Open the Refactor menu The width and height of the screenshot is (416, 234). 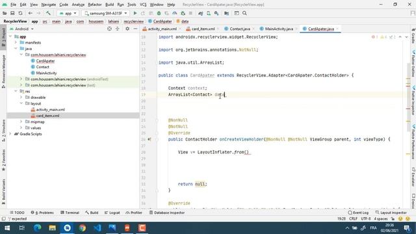95,5
